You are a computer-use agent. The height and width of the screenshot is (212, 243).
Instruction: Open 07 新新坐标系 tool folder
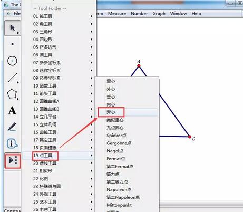pyautogui.click(x=59, y=63)
